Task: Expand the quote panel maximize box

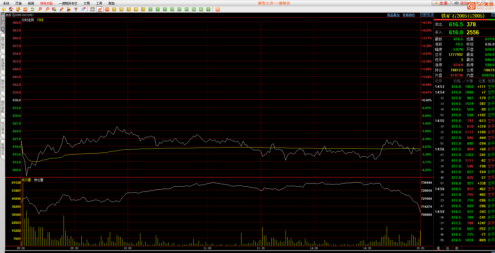Action: [x=493, y=15]
